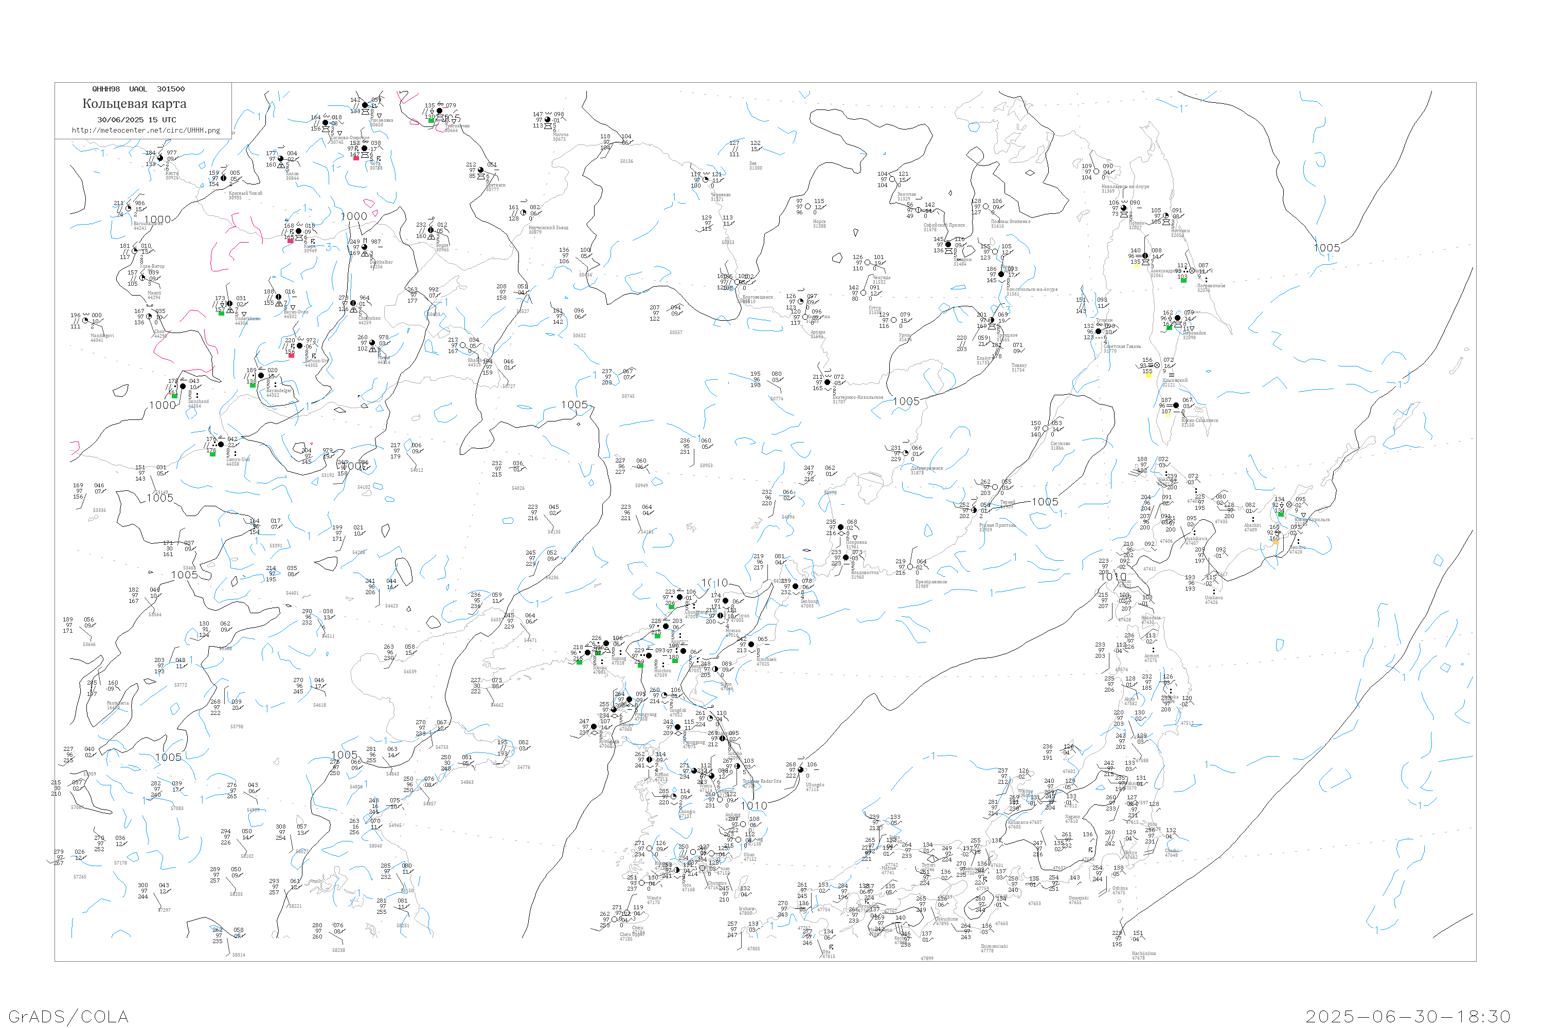Click the green square marker at Sainshand station
The image size is (1543, 1028).
[x=174, y=396]
